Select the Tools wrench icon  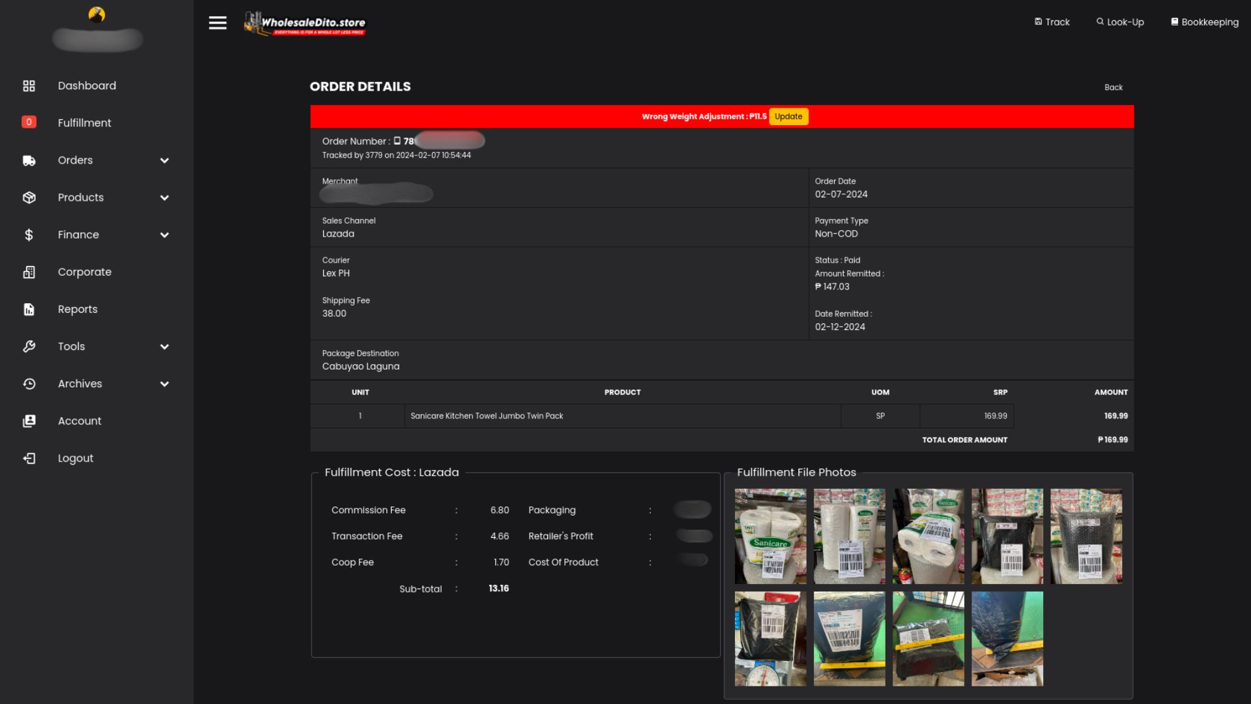tap(29, 346)
